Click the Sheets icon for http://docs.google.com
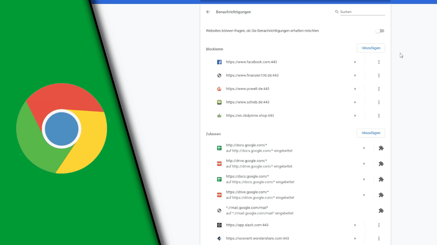The height and width of the screenshot is (245, 437). pos(219,148)
